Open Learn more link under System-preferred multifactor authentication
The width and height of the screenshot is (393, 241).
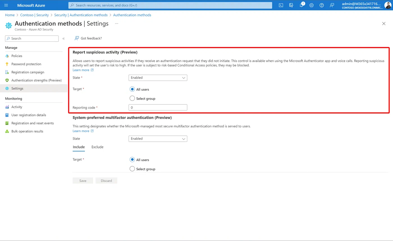(83, 131)
